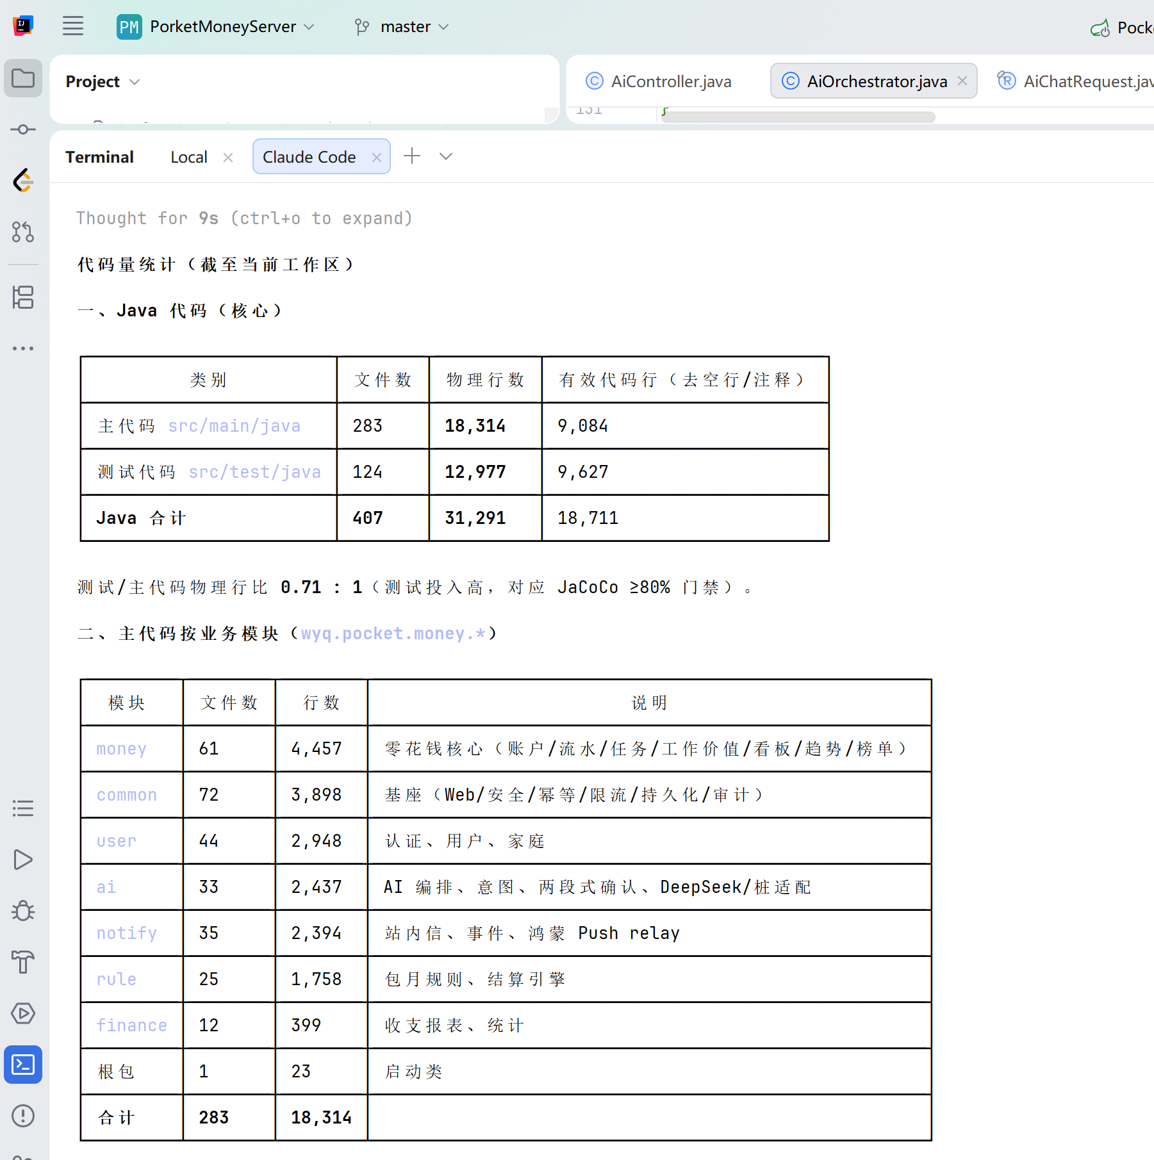1154x1160 pixels.
Task: Close the AiOrchestrator.java editor tab
Action: click(962, 81)
